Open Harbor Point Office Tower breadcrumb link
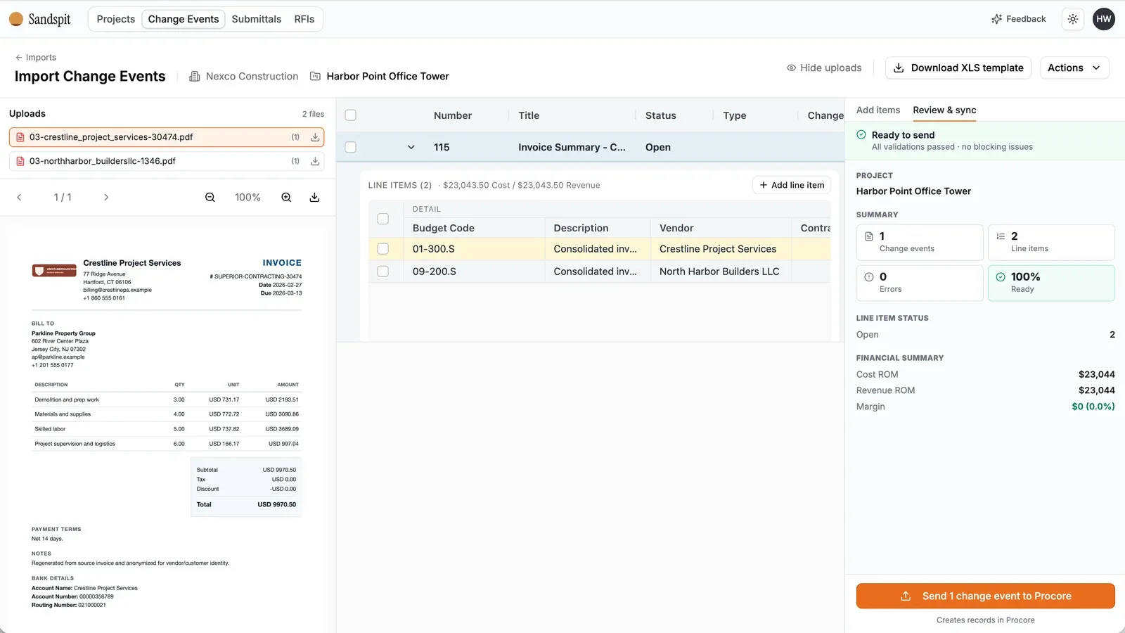The width and height of the screenshot is (1125, 633). (x=380, y=77)
